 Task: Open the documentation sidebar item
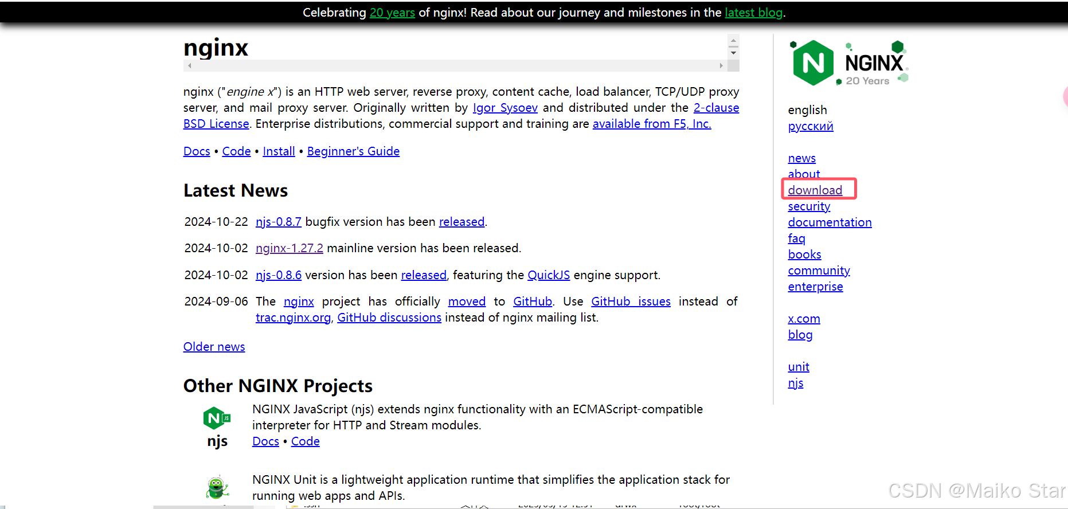(830, 222)
